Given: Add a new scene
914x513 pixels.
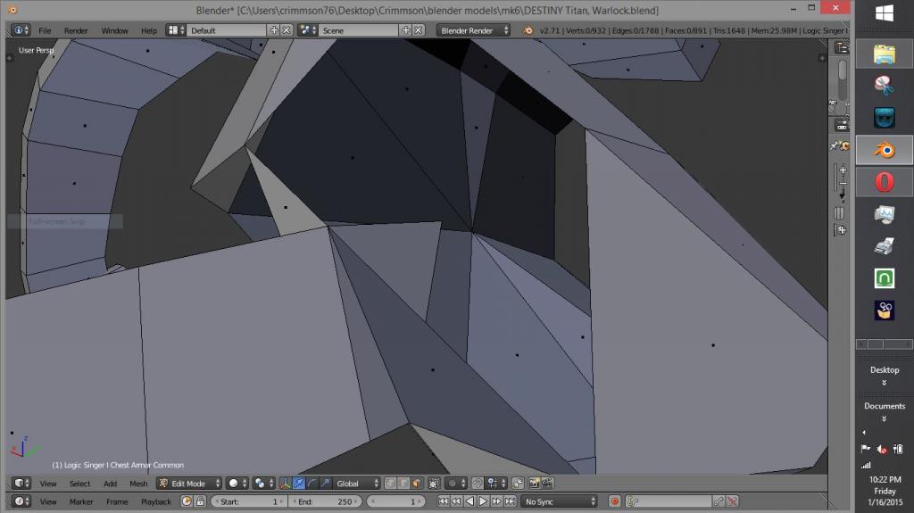Looking at the screenshot, I should tap(406, 30).
